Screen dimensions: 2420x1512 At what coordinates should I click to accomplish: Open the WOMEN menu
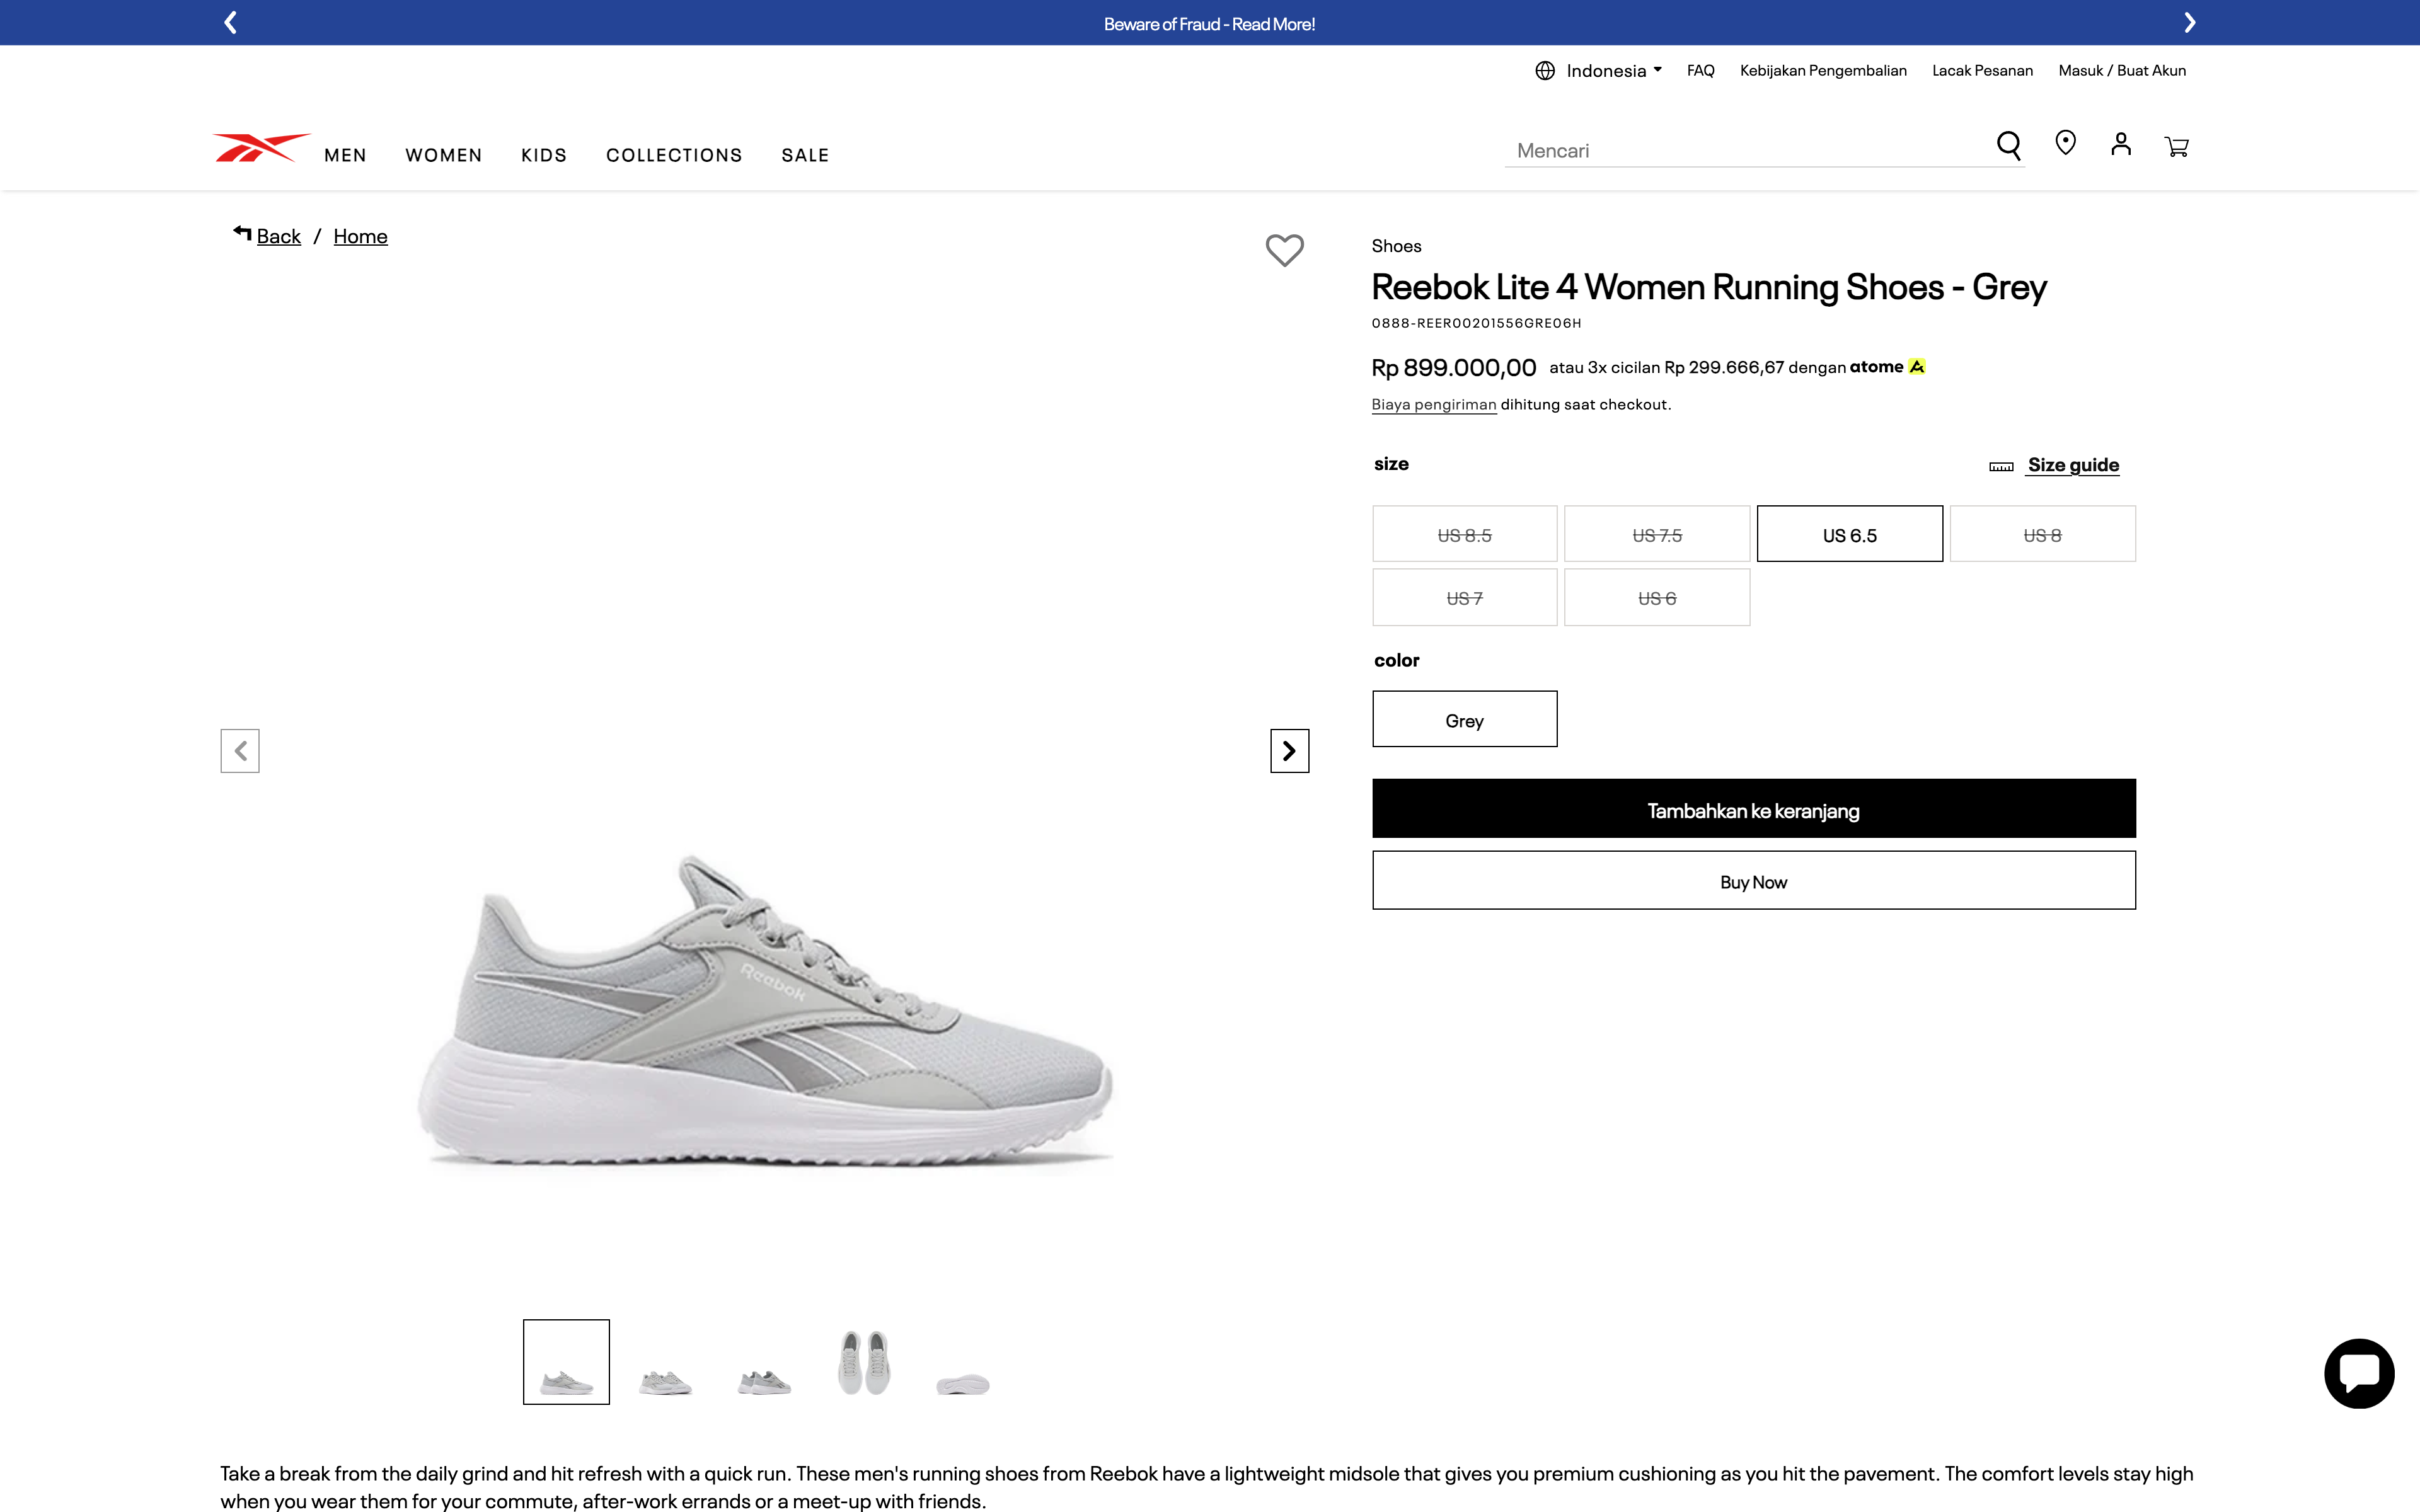pos(443,155)
